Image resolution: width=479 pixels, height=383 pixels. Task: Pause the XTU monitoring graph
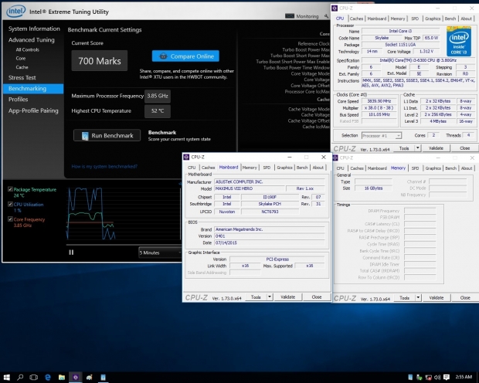point(71,253)
